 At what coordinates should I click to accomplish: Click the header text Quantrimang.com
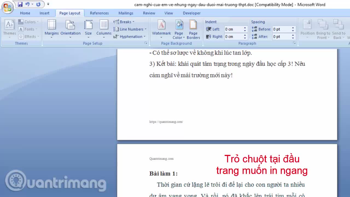(x=161, y=159)
